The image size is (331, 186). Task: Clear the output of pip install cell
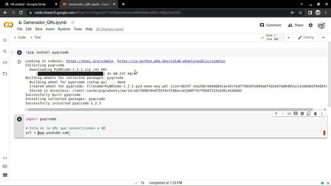point(20,62)
